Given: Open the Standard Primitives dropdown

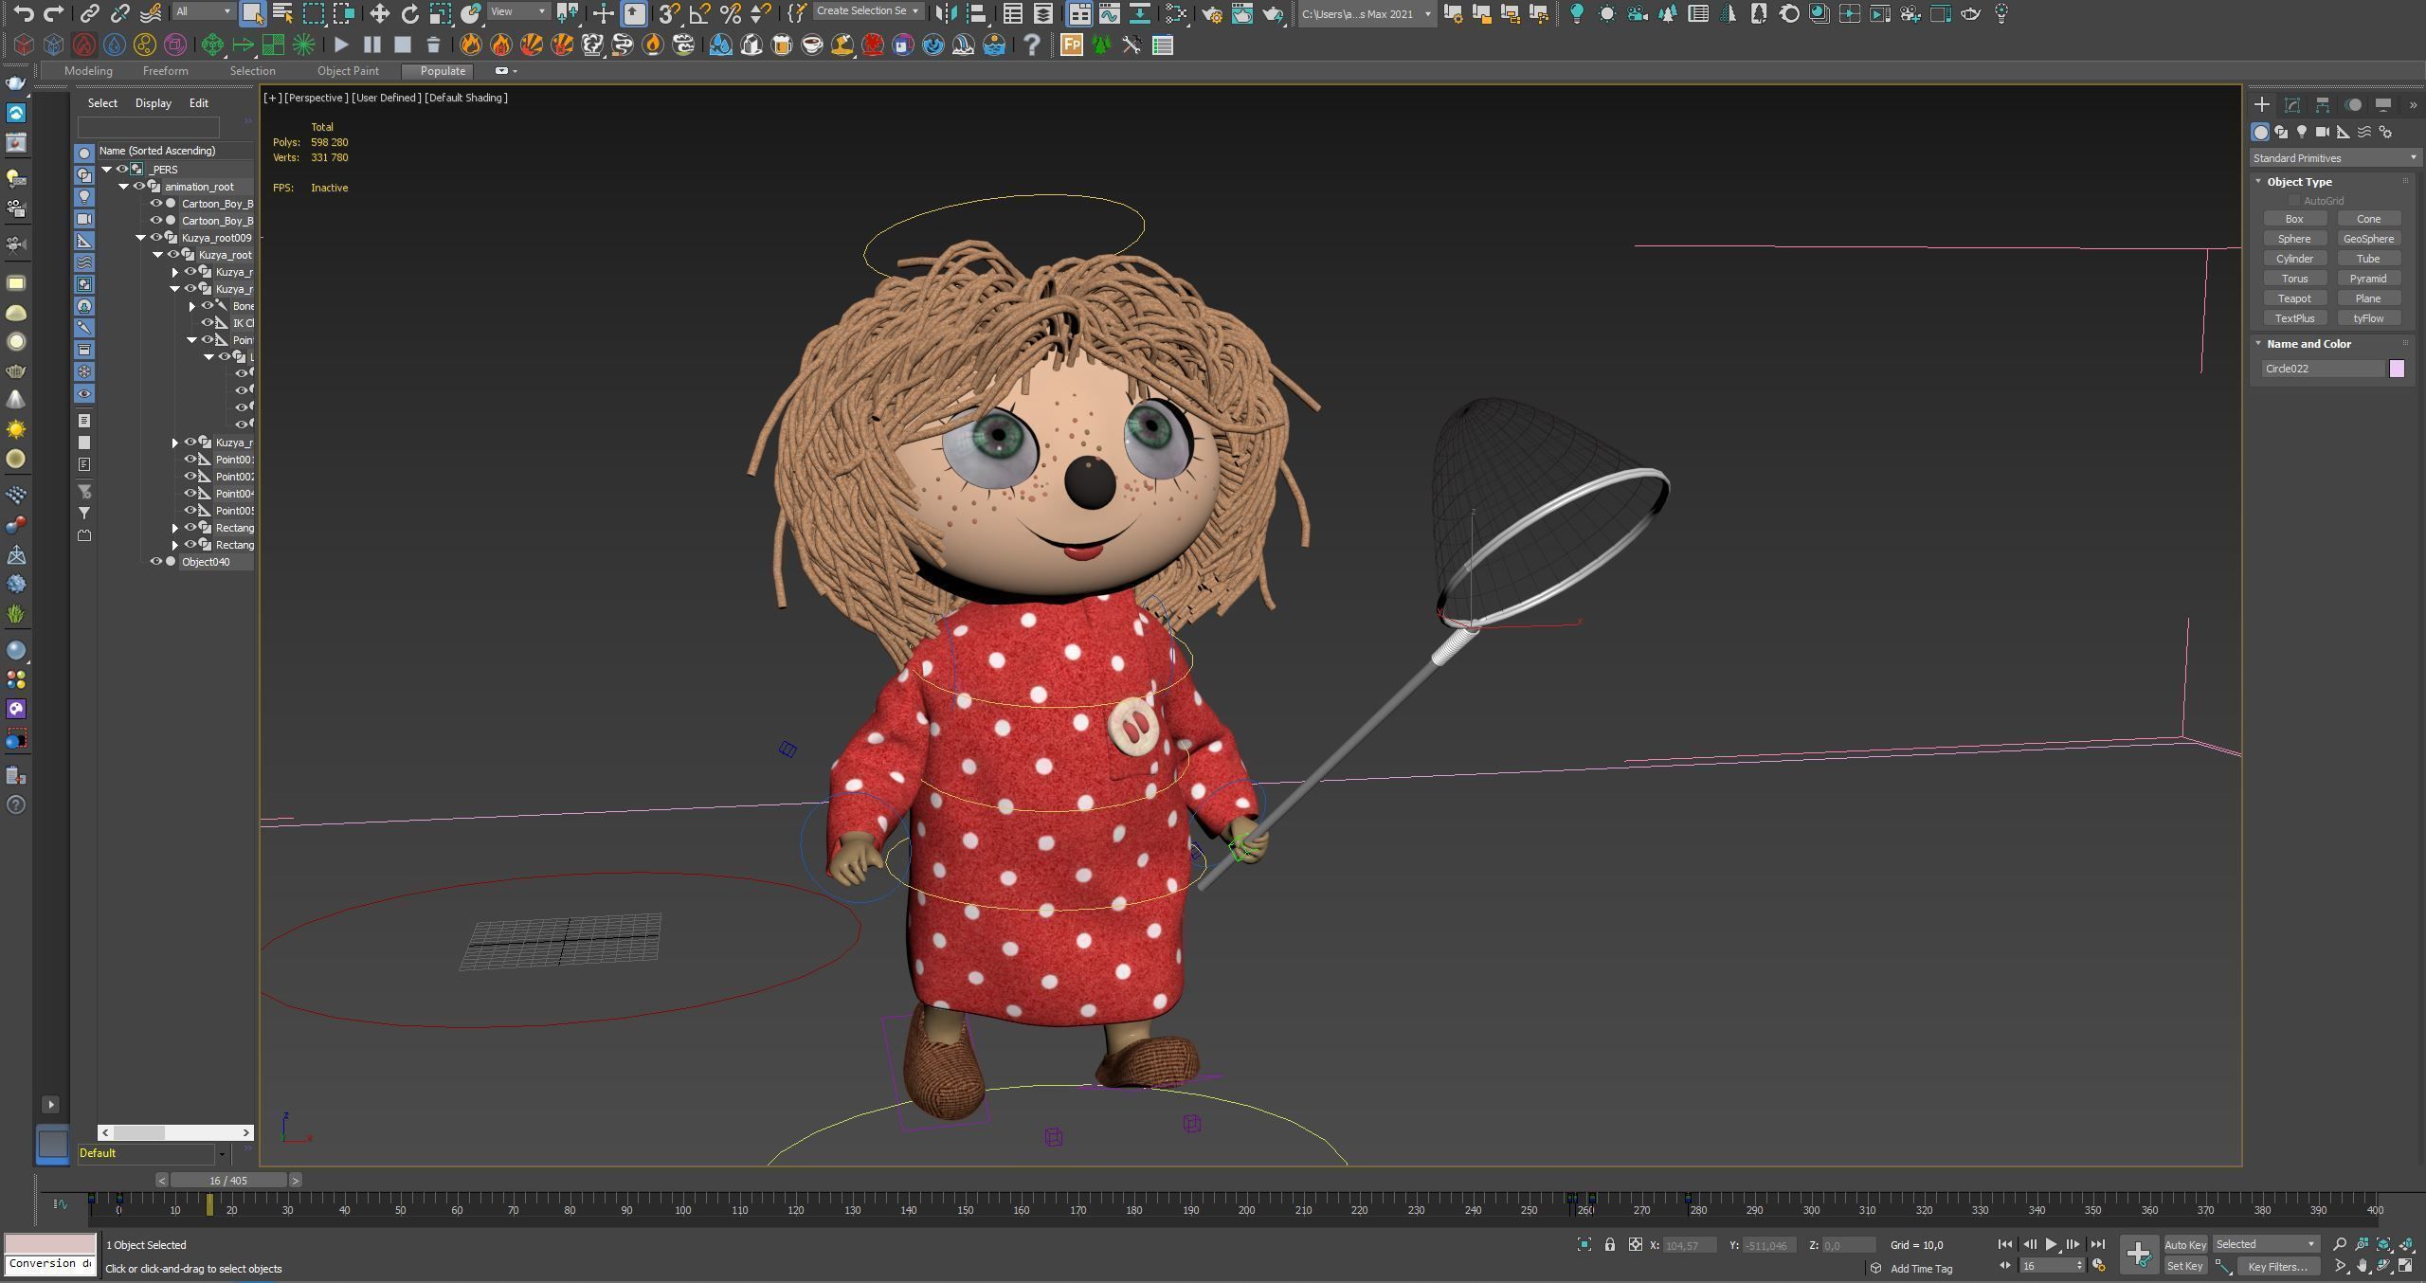Looking at the screenshot, I should (x=2334, y=157).
